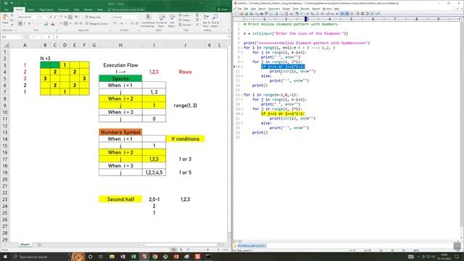Click the Chrome icon in taskbar
The image size is (464, 261).
[154, 257]
